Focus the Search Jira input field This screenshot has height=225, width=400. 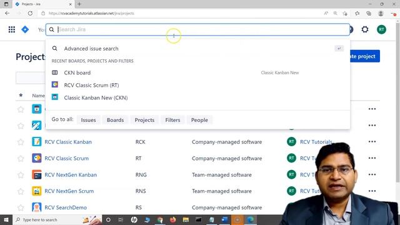point(197,29)
